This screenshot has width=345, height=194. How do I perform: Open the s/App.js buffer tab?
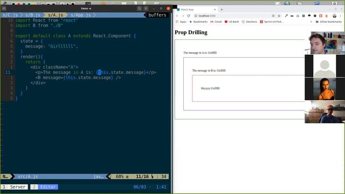point(80,15)
